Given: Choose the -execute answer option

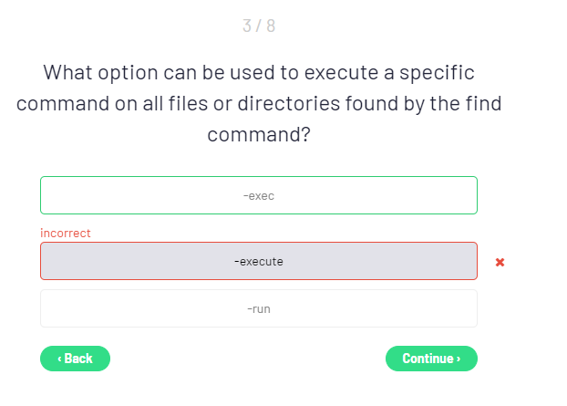Looking at the screenshot, I should [259, 261].
